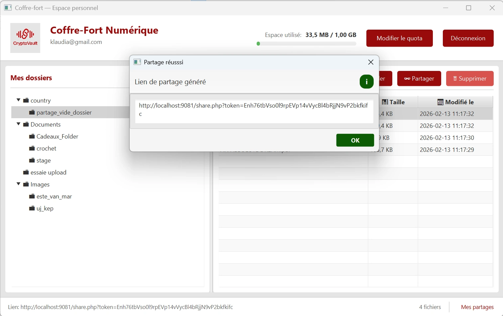Close the Partage réussi dialog
The width and height of the screenshot is (503, 316).
(x=371, y=62)
